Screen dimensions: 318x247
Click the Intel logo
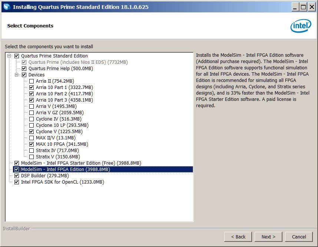pyautogui.click(x=301, y=26)
